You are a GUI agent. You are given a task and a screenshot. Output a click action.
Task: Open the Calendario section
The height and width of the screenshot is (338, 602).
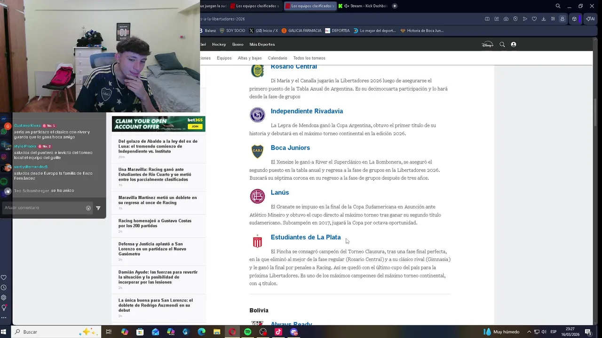tap(277, 58)
